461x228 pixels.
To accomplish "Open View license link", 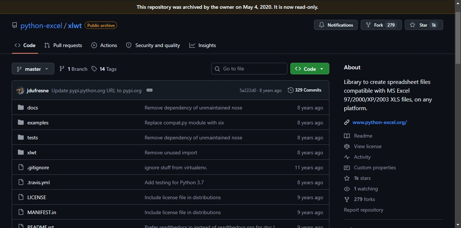I will 368,146.
